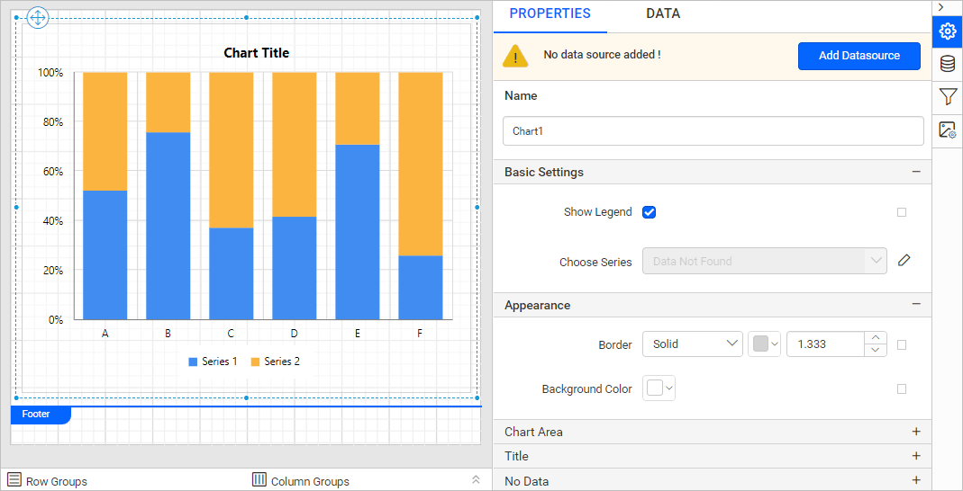Open the Data database icon in sidebar
963x491 pixels.
tap(947, 64)
